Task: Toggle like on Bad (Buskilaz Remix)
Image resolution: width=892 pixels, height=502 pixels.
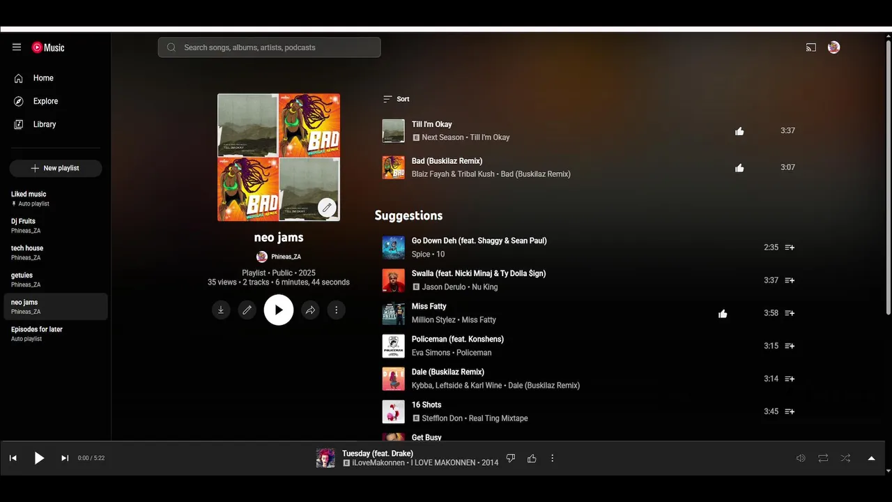Action: (739, 168)
